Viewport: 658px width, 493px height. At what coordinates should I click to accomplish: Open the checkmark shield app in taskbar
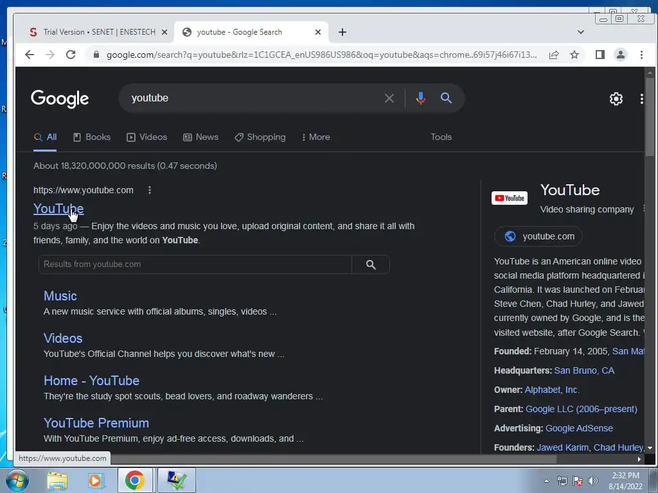[176, 480]
